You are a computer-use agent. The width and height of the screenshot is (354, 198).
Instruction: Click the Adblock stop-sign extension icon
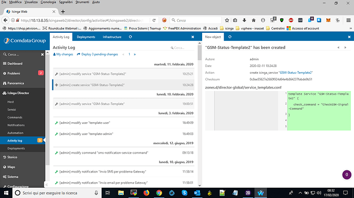[291, 20]
